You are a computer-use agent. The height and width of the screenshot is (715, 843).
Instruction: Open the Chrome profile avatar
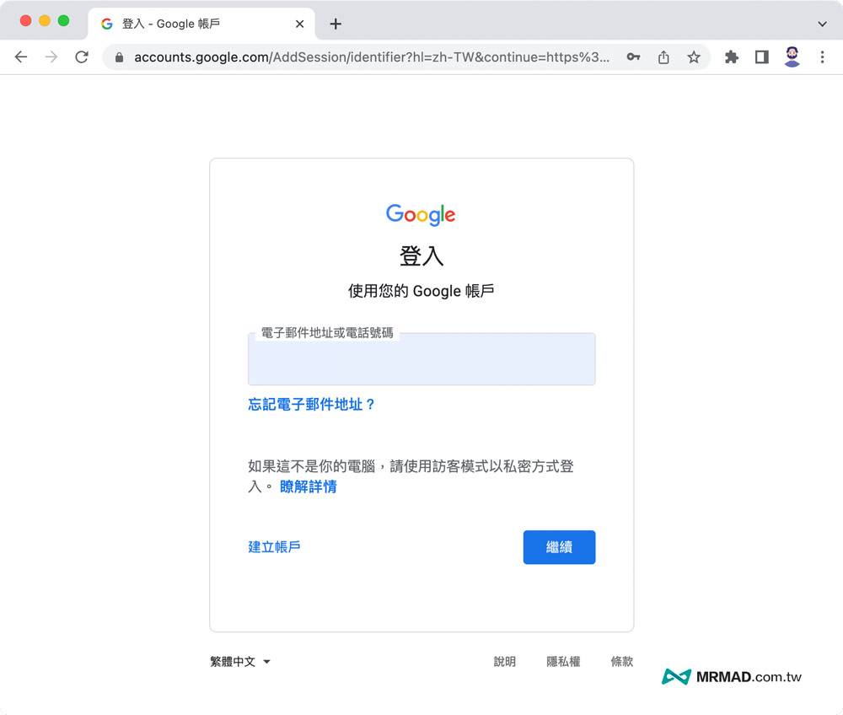(x=792, y=57)
